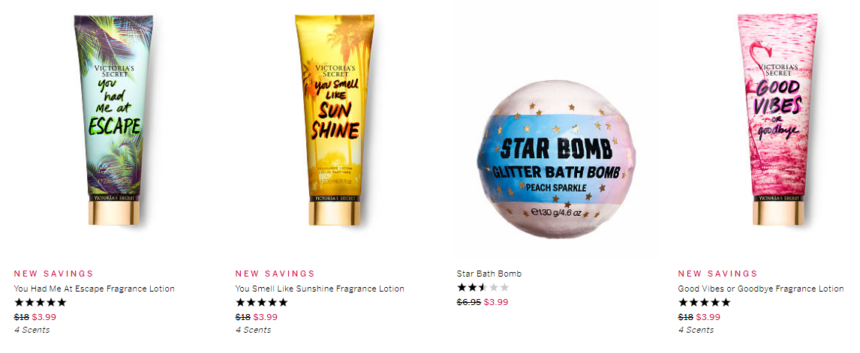Image resolution: width=860 pixels, height=353 pixels.
Task: Click NEW SAVINGS label above Escape lotion
Action: coord(54,274)
